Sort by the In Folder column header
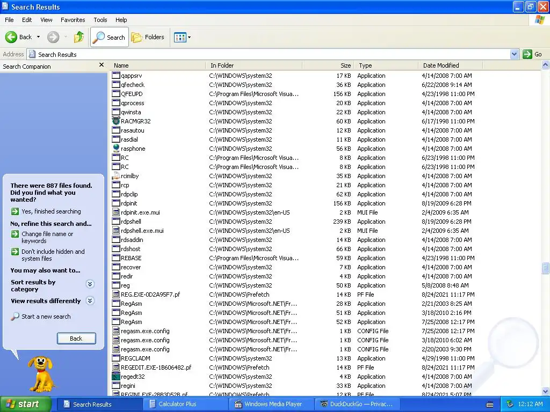Image resolution: width=550 pixels, height=412 pixels. click(x=254, y=65)
